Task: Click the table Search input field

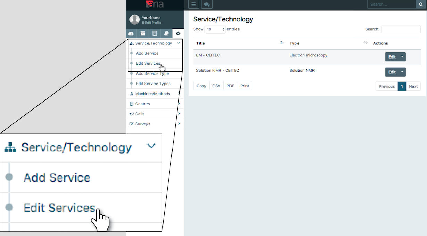Action: pos(401,29)
